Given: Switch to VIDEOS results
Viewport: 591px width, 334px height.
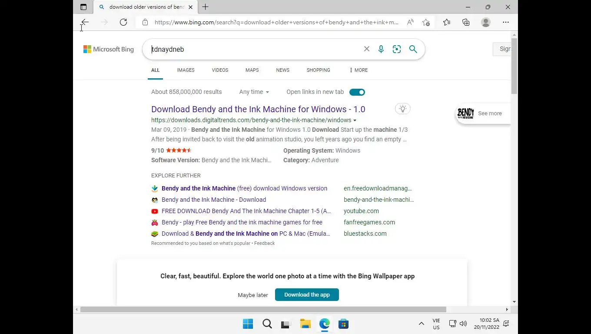Looking at the screenshot, I should (x=220, y=70).
